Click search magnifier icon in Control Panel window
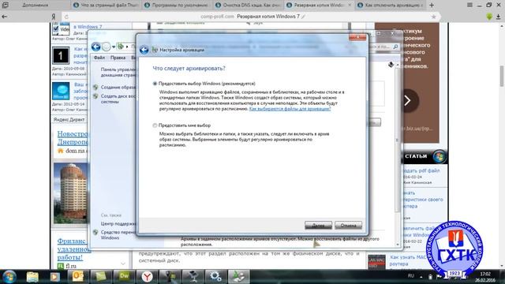Image resolution: width=505 pixels, height=284 pixels. (x=395, y=47)
